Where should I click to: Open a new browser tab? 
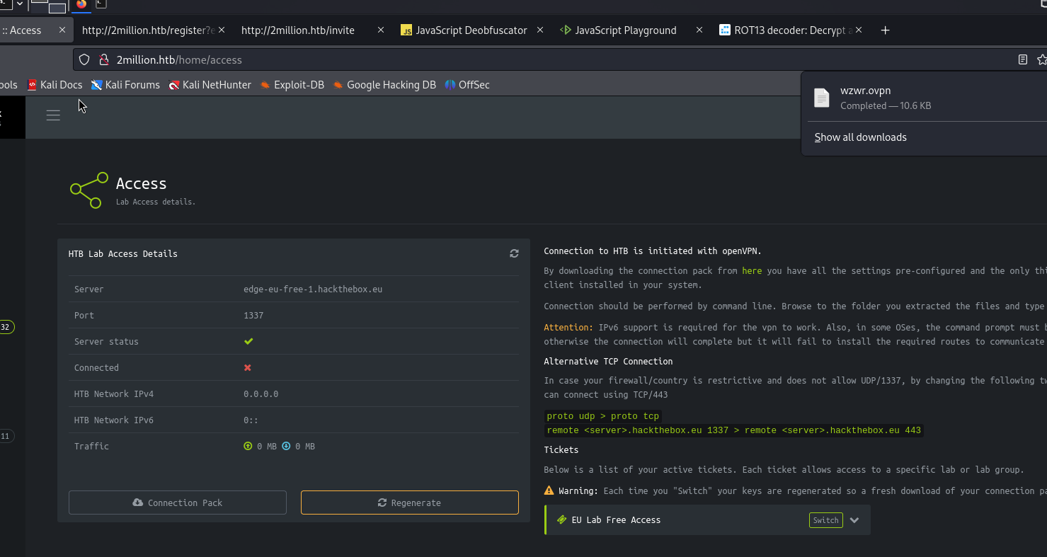(x=885, y=30)
